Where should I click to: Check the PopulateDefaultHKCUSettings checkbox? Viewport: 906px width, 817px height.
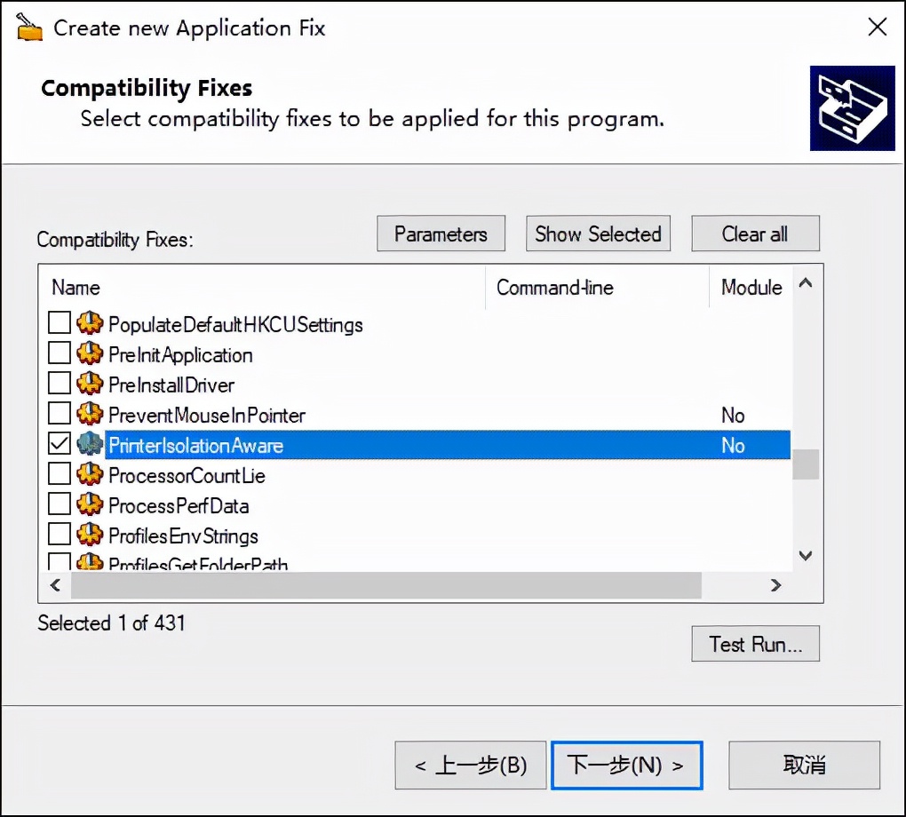58,323
